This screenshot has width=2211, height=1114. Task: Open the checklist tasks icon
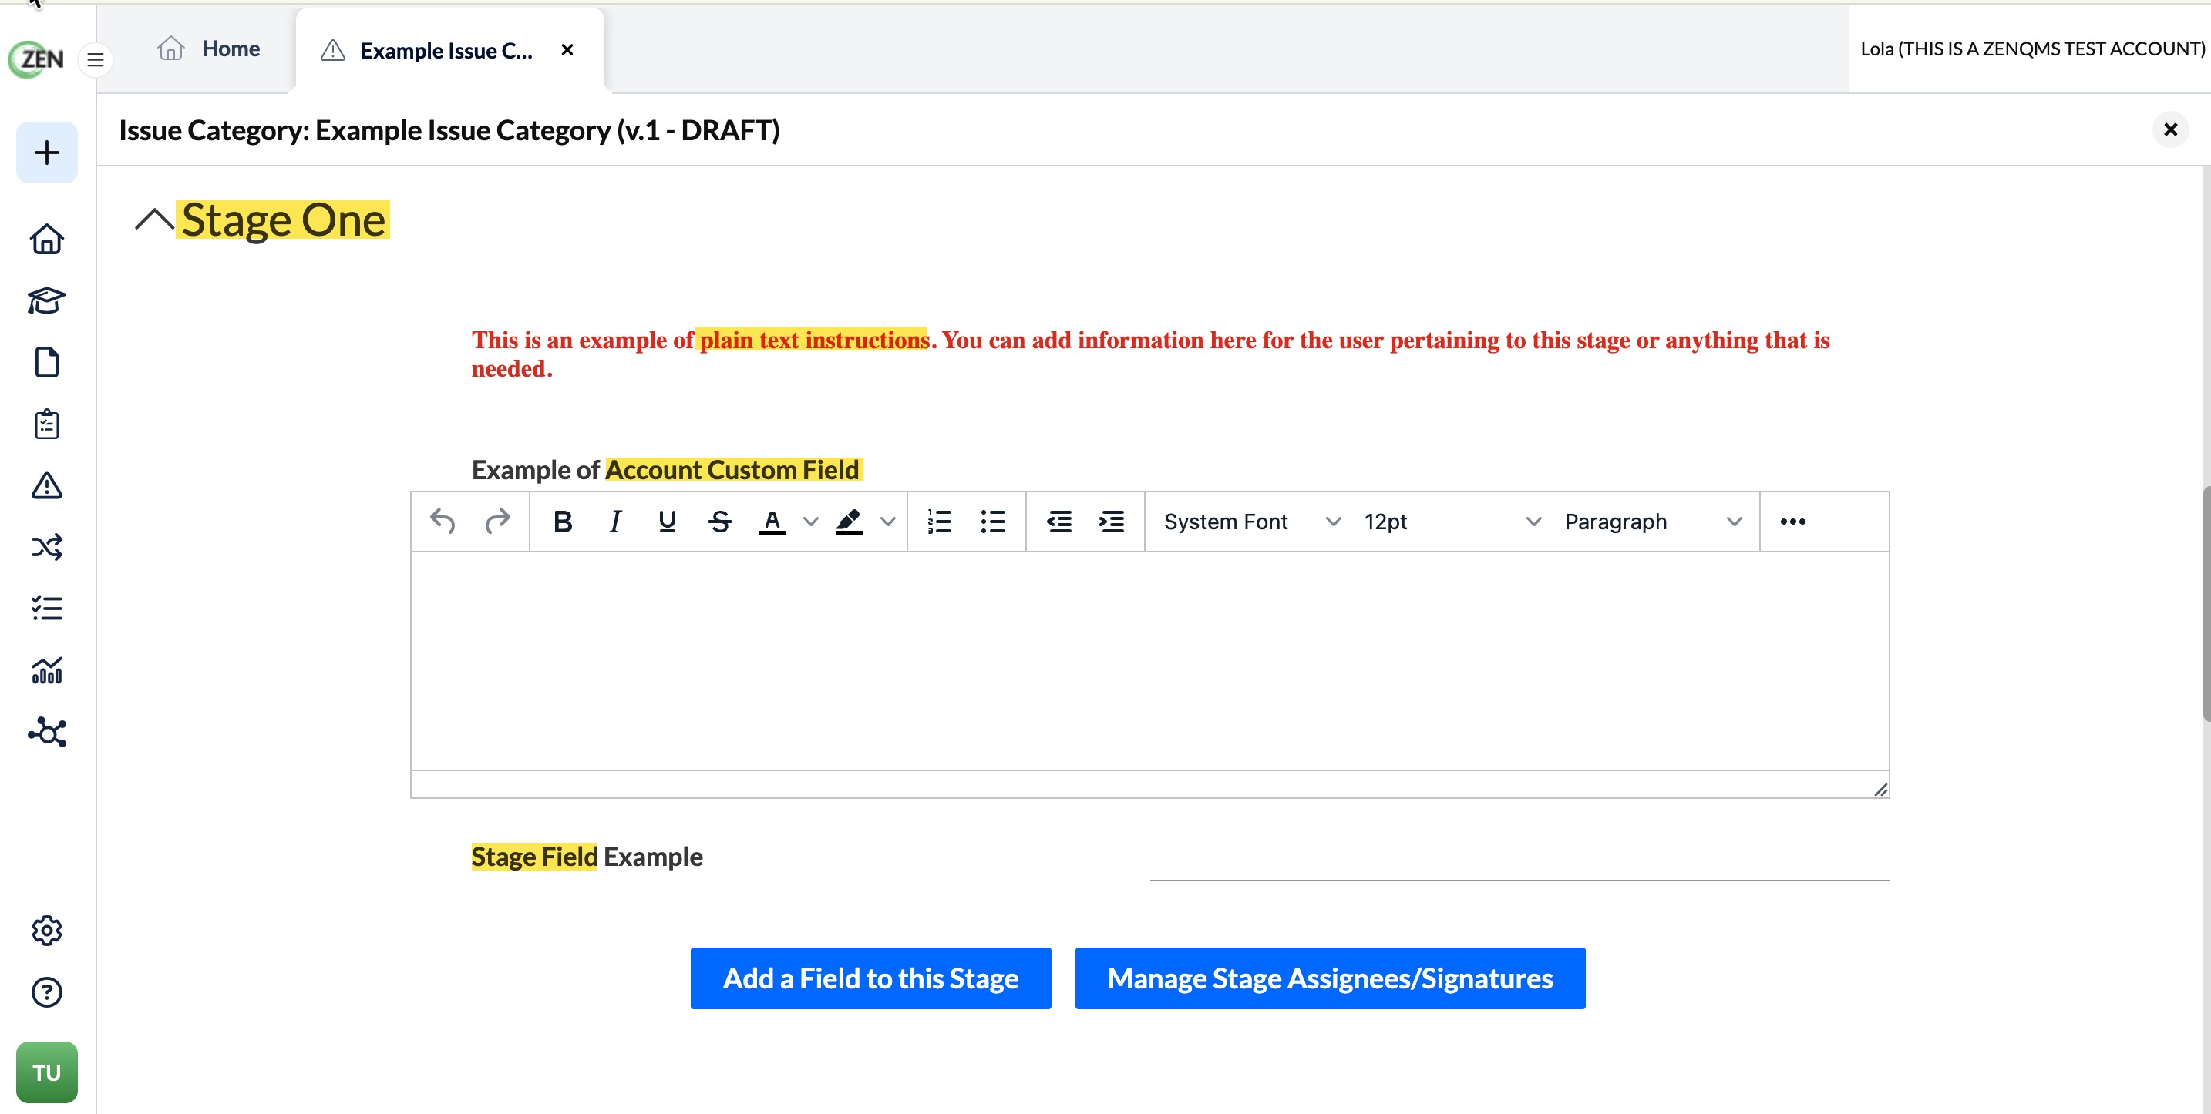pos(47,609)
